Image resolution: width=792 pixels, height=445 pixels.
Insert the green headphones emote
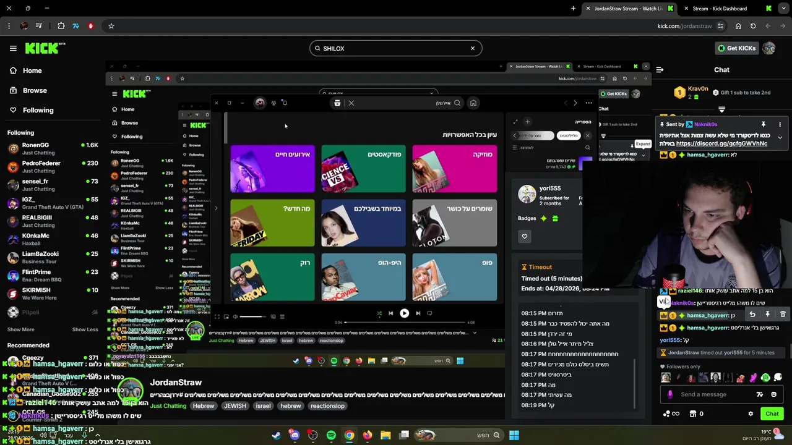pyautogui.click(x=765, y=378)
